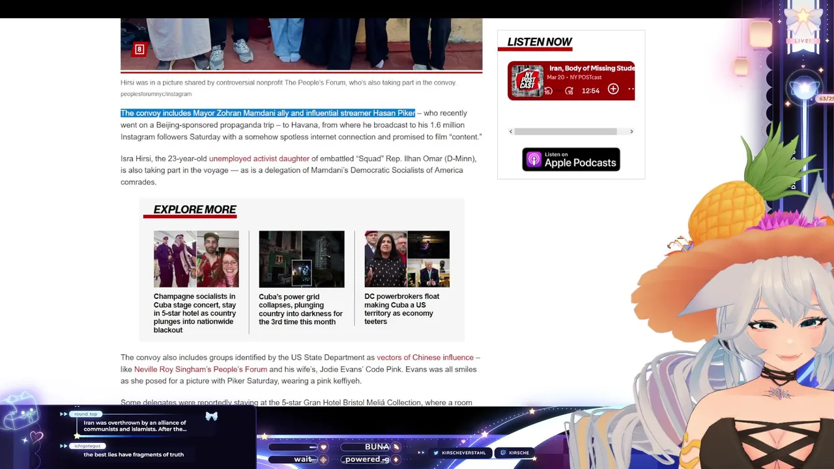Click the podcast widget horizontal scrollbar
This screenshot has width=834, height=469.
point(566,132)
